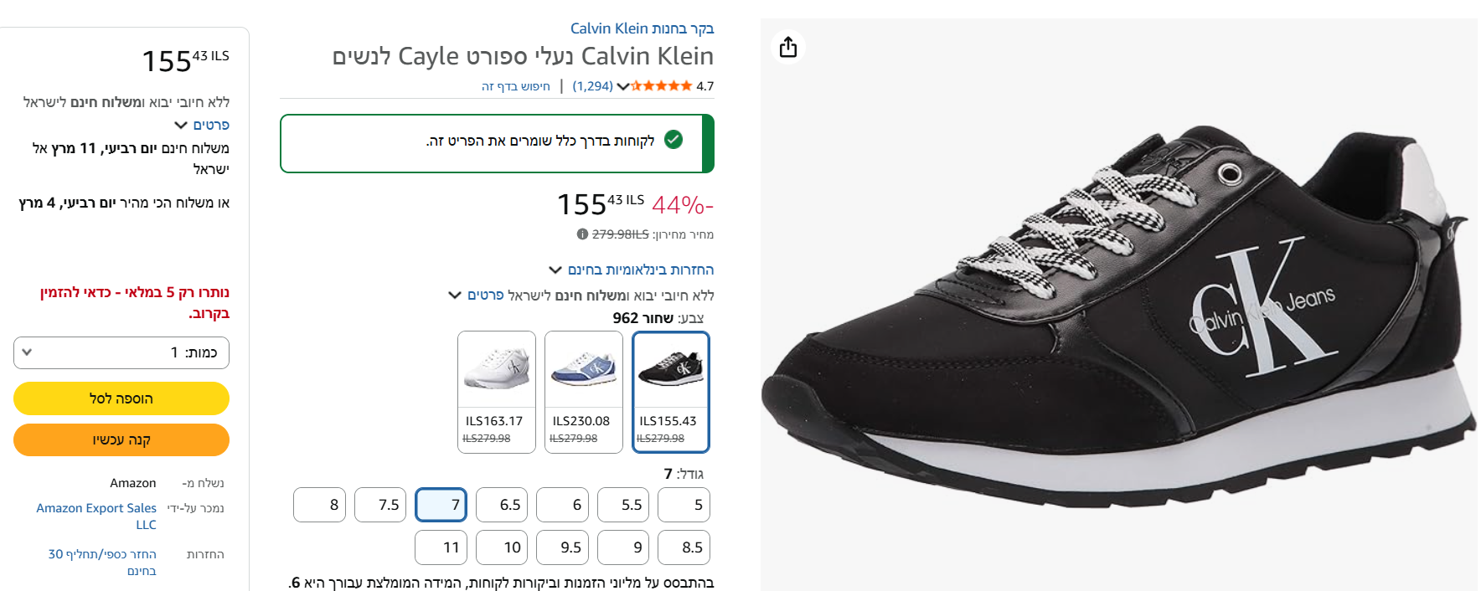Visit the Calvin Klein store link
Screen dimensions: 1481x591
(642, 28)
